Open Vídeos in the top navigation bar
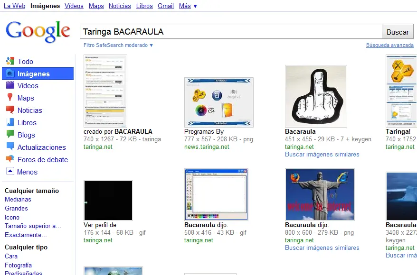 click(74, 6)
